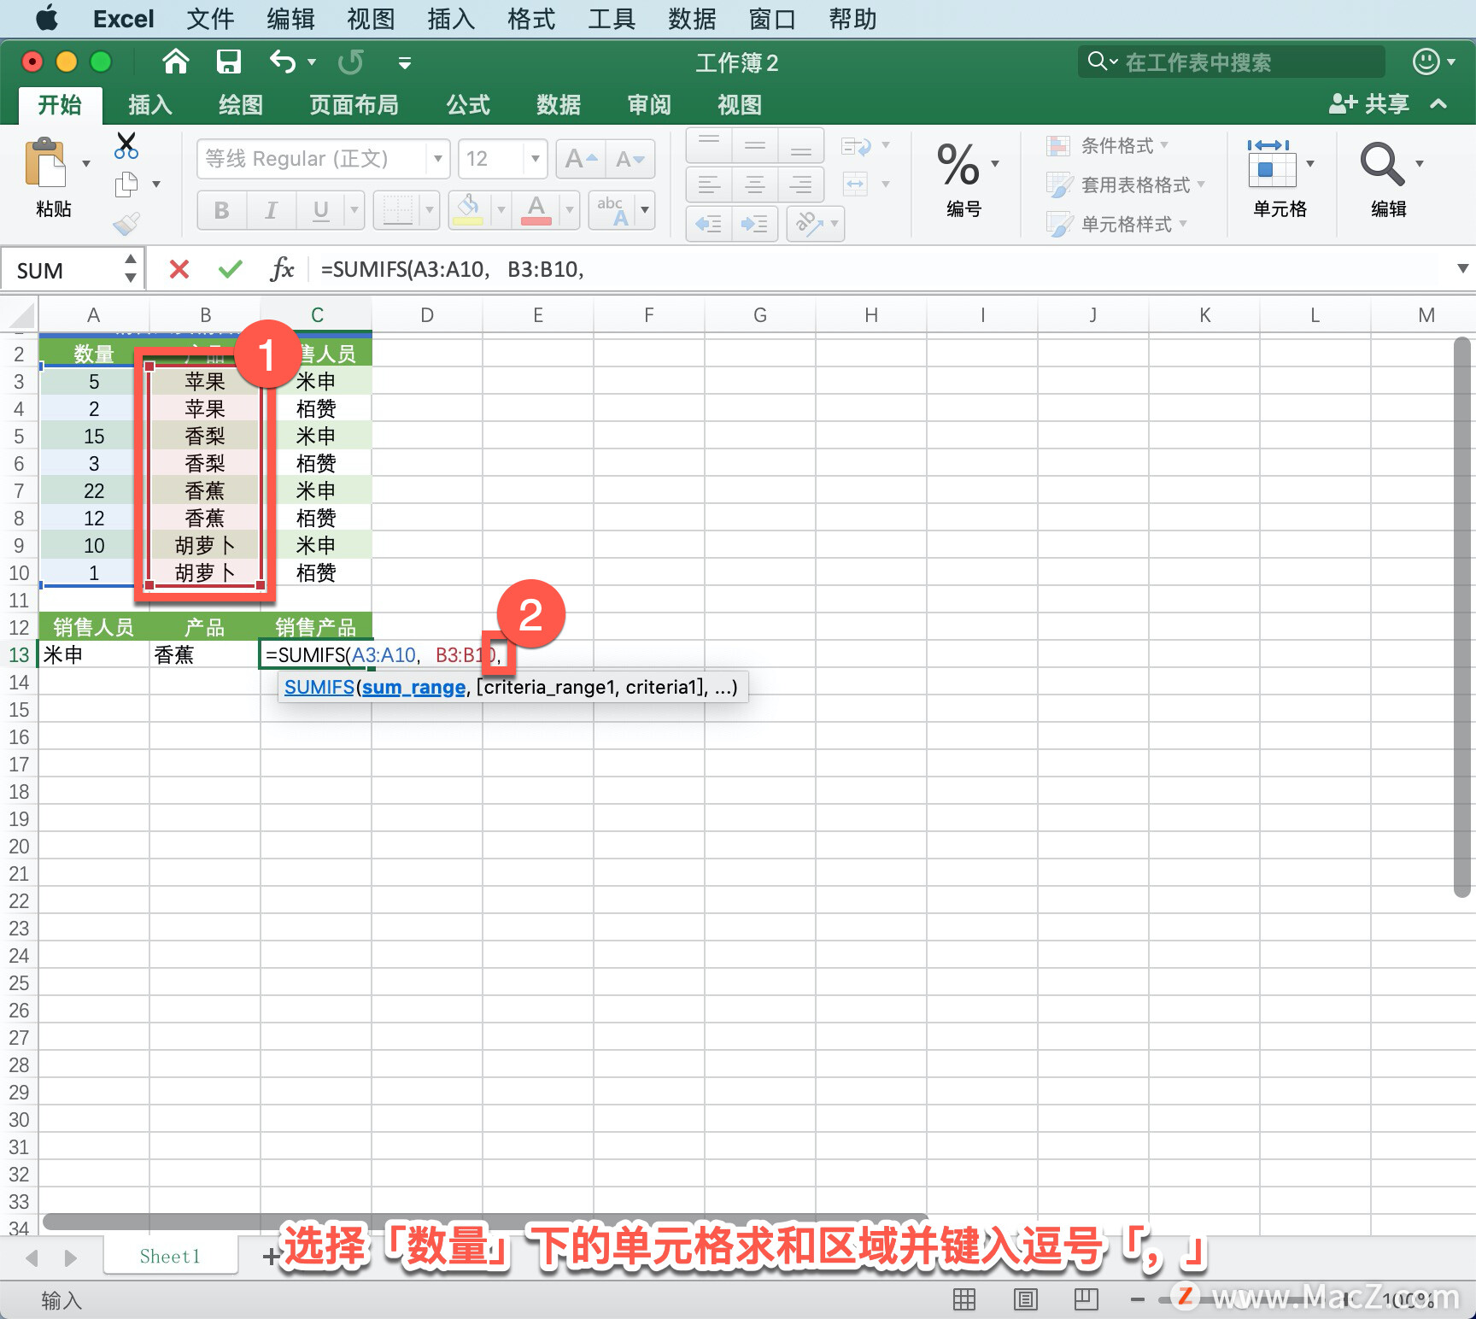
Task: Open paste options dropdown arrow
Action: [86, 163]
